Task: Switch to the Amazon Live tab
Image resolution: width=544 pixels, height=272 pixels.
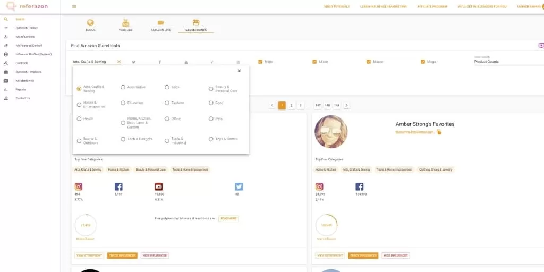Action: pyautogui.click(x=160, y=25)
